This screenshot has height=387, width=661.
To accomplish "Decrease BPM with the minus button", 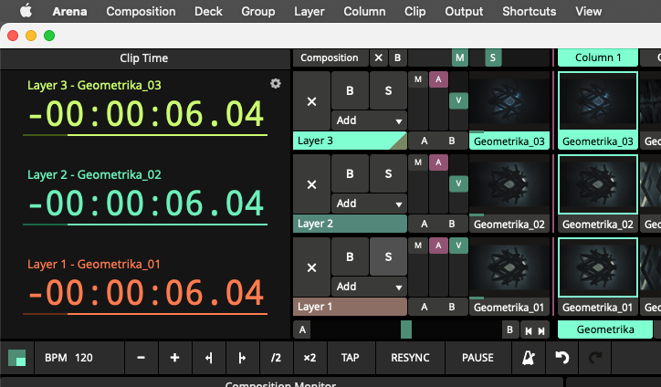I will [x=141, y=358].
